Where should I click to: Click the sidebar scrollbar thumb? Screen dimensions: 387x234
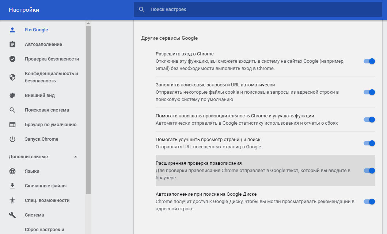tap(88, 110)
